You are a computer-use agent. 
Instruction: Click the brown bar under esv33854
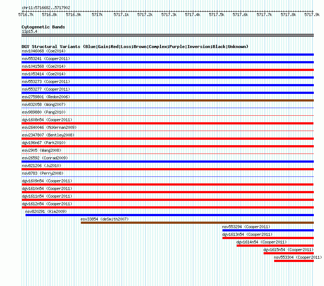(x=197, y=223)
